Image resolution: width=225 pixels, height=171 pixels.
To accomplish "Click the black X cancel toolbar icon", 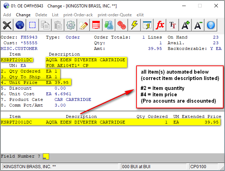I will coord(7,25).
